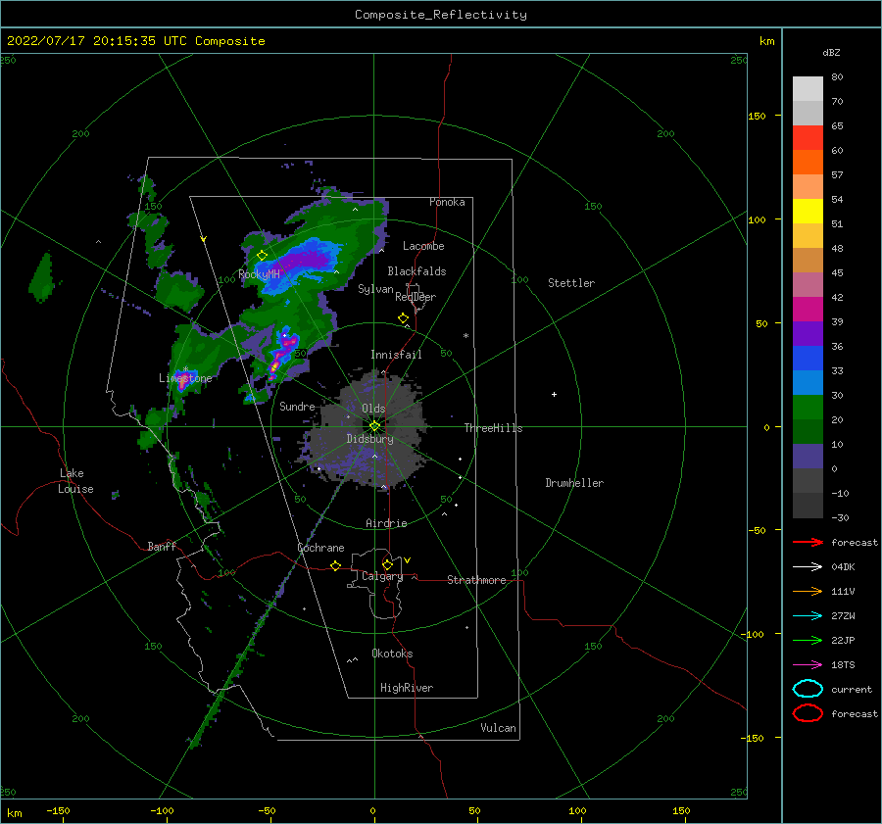Click the Sylvan label
The image size is (882, 824).
(x=375, y=289)
